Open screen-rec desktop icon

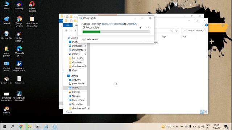(x=7, y=80)
